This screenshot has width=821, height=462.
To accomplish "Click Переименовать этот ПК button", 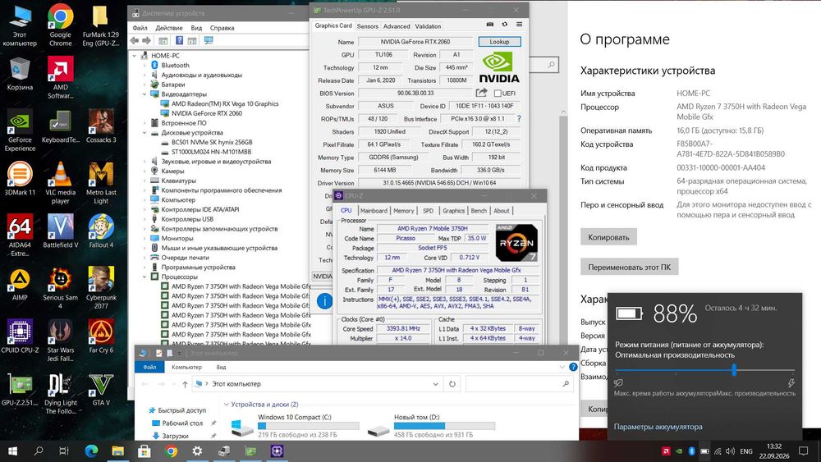I will (x=630, y=267).
